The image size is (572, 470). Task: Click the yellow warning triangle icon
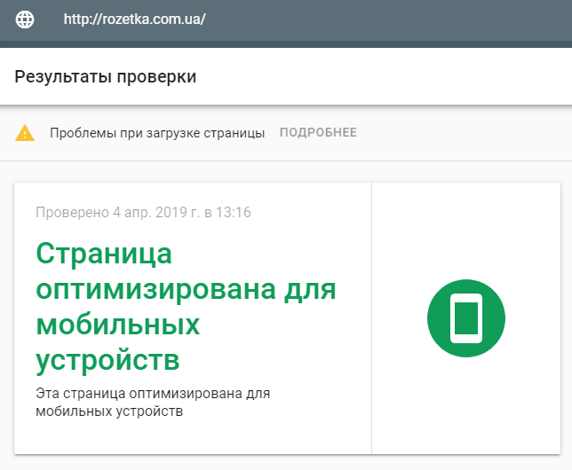25,133
